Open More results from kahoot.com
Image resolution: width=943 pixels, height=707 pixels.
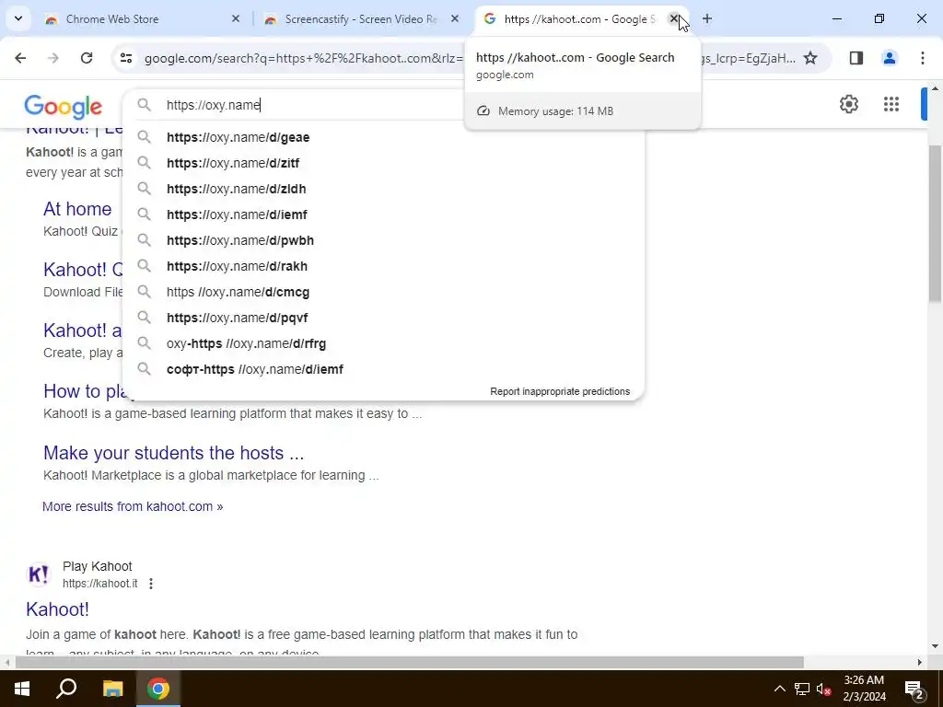click(133, 506)
